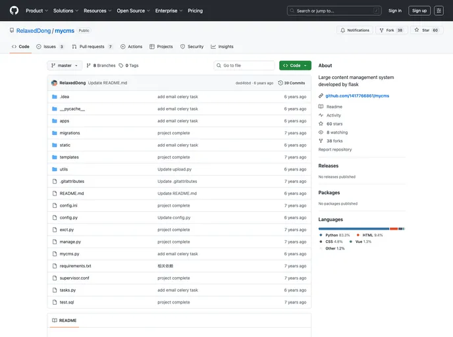
Task: Open the Update upload.py commit message
Action: (x=174, y=169)
